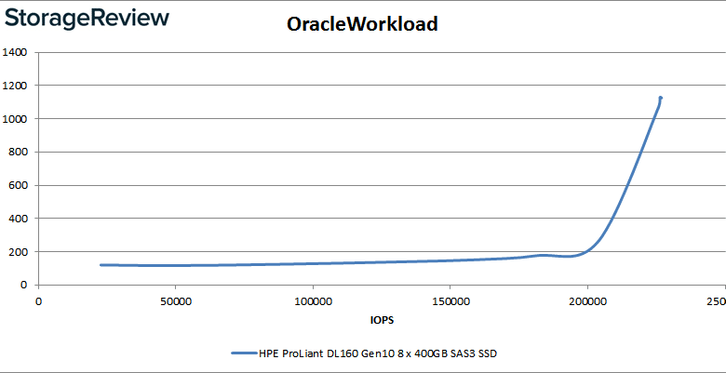This screenshot has height=373, width=726.
Task: Click the curve's peak data point
Action: click(661, 98)
